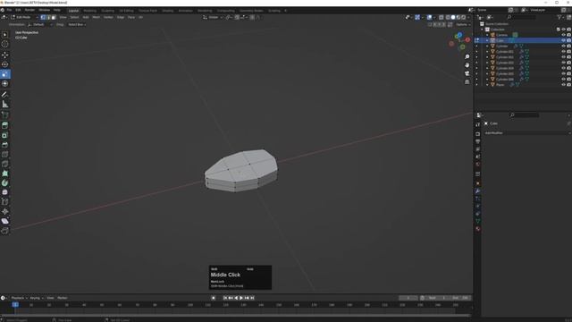Open the Mesh menu in viewport header

[x=96, y=17]
